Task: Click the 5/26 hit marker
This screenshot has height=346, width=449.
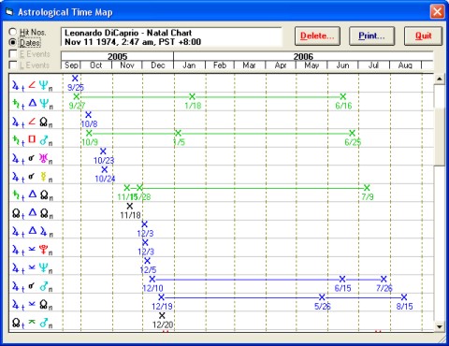Action: pyautogui.click(x=322, y=297)
